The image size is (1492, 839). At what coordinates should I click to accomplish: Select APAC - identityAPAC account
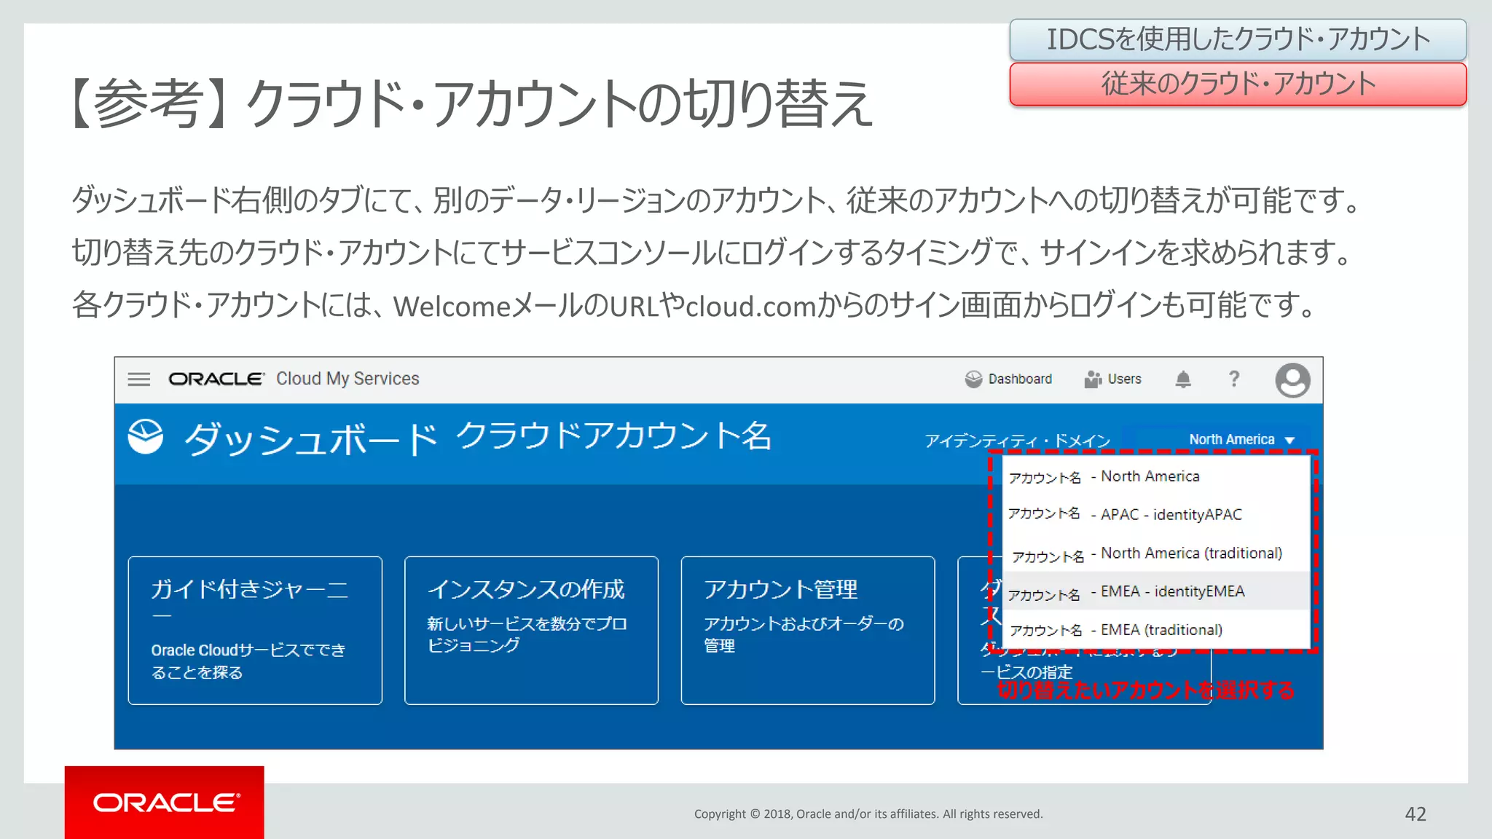(x=1155, y=514)
